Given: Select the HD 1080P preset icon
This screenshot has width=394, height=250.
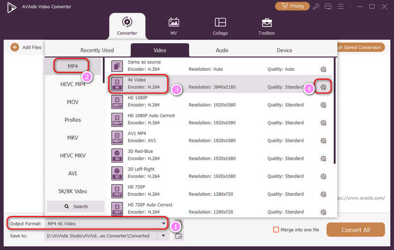Looking at the screenshot, I should pos(117,102).
